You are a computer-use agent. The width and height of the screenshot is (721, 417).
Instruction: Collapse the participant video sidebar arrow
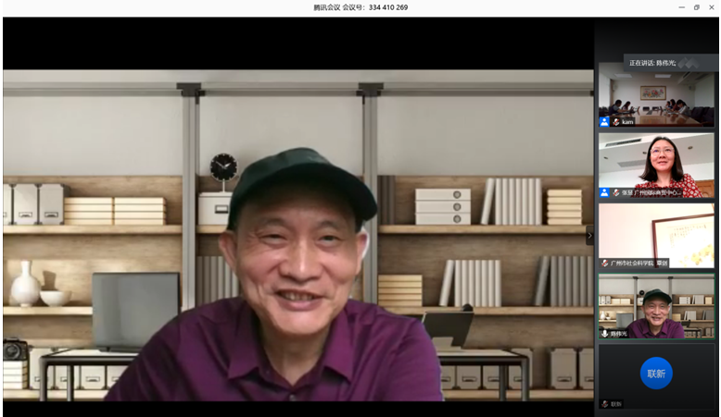coord(589,237)
